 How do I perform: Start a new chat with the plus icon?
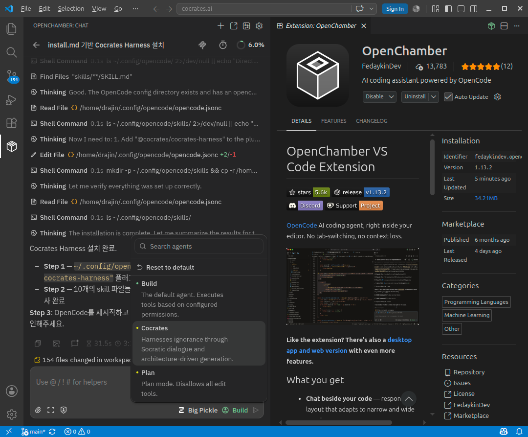220,26
